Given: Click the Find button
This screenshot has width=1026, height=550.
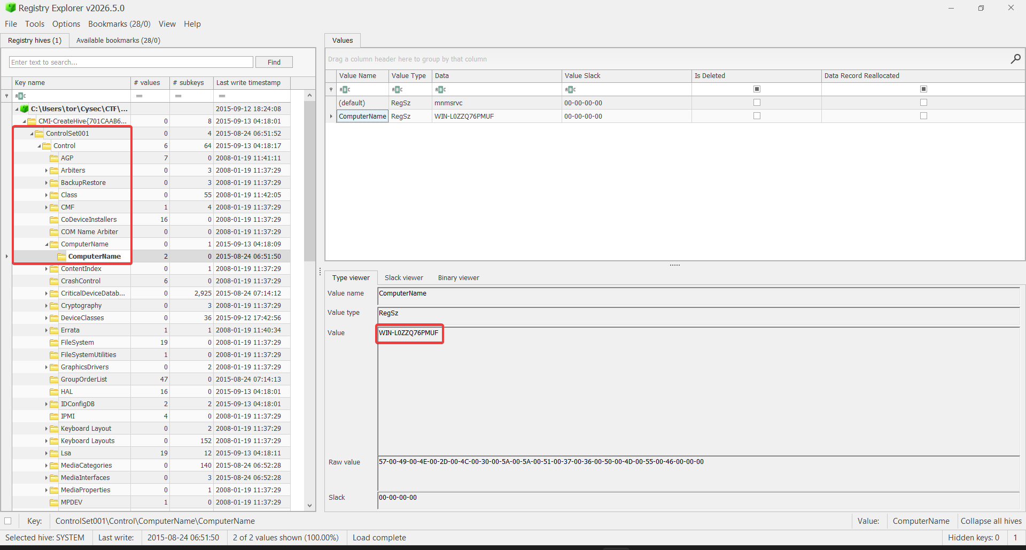Looking at the screenshot, I should pyautogui.click(x=274, y=62).
